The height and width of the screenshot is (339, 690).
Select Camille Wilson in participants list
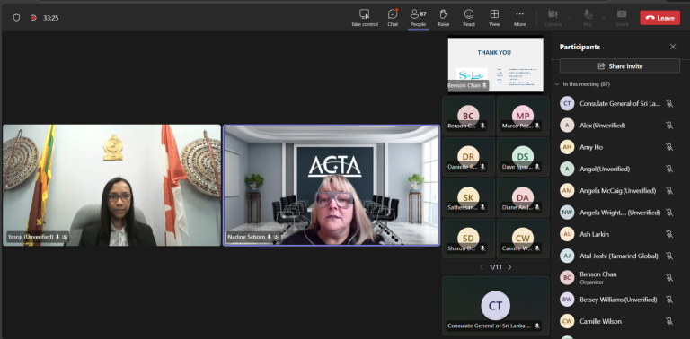coord(620,321)
